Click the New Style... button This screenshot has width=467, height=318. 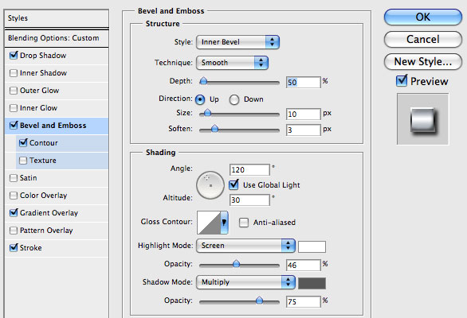[x=423, y=62]
